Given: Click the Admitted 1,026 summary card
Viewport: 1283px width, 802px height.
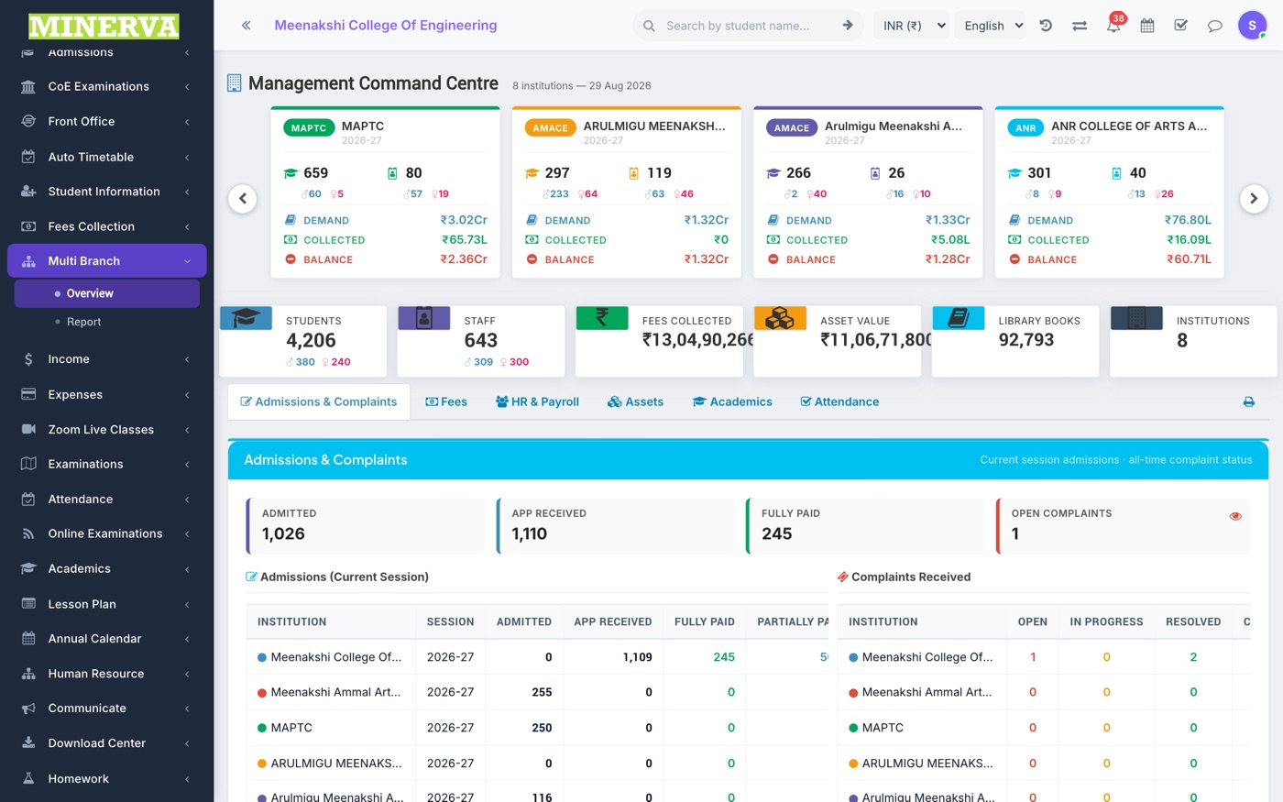Looking at the screenshot, I should pyautogui.click(x=366, y=526).
